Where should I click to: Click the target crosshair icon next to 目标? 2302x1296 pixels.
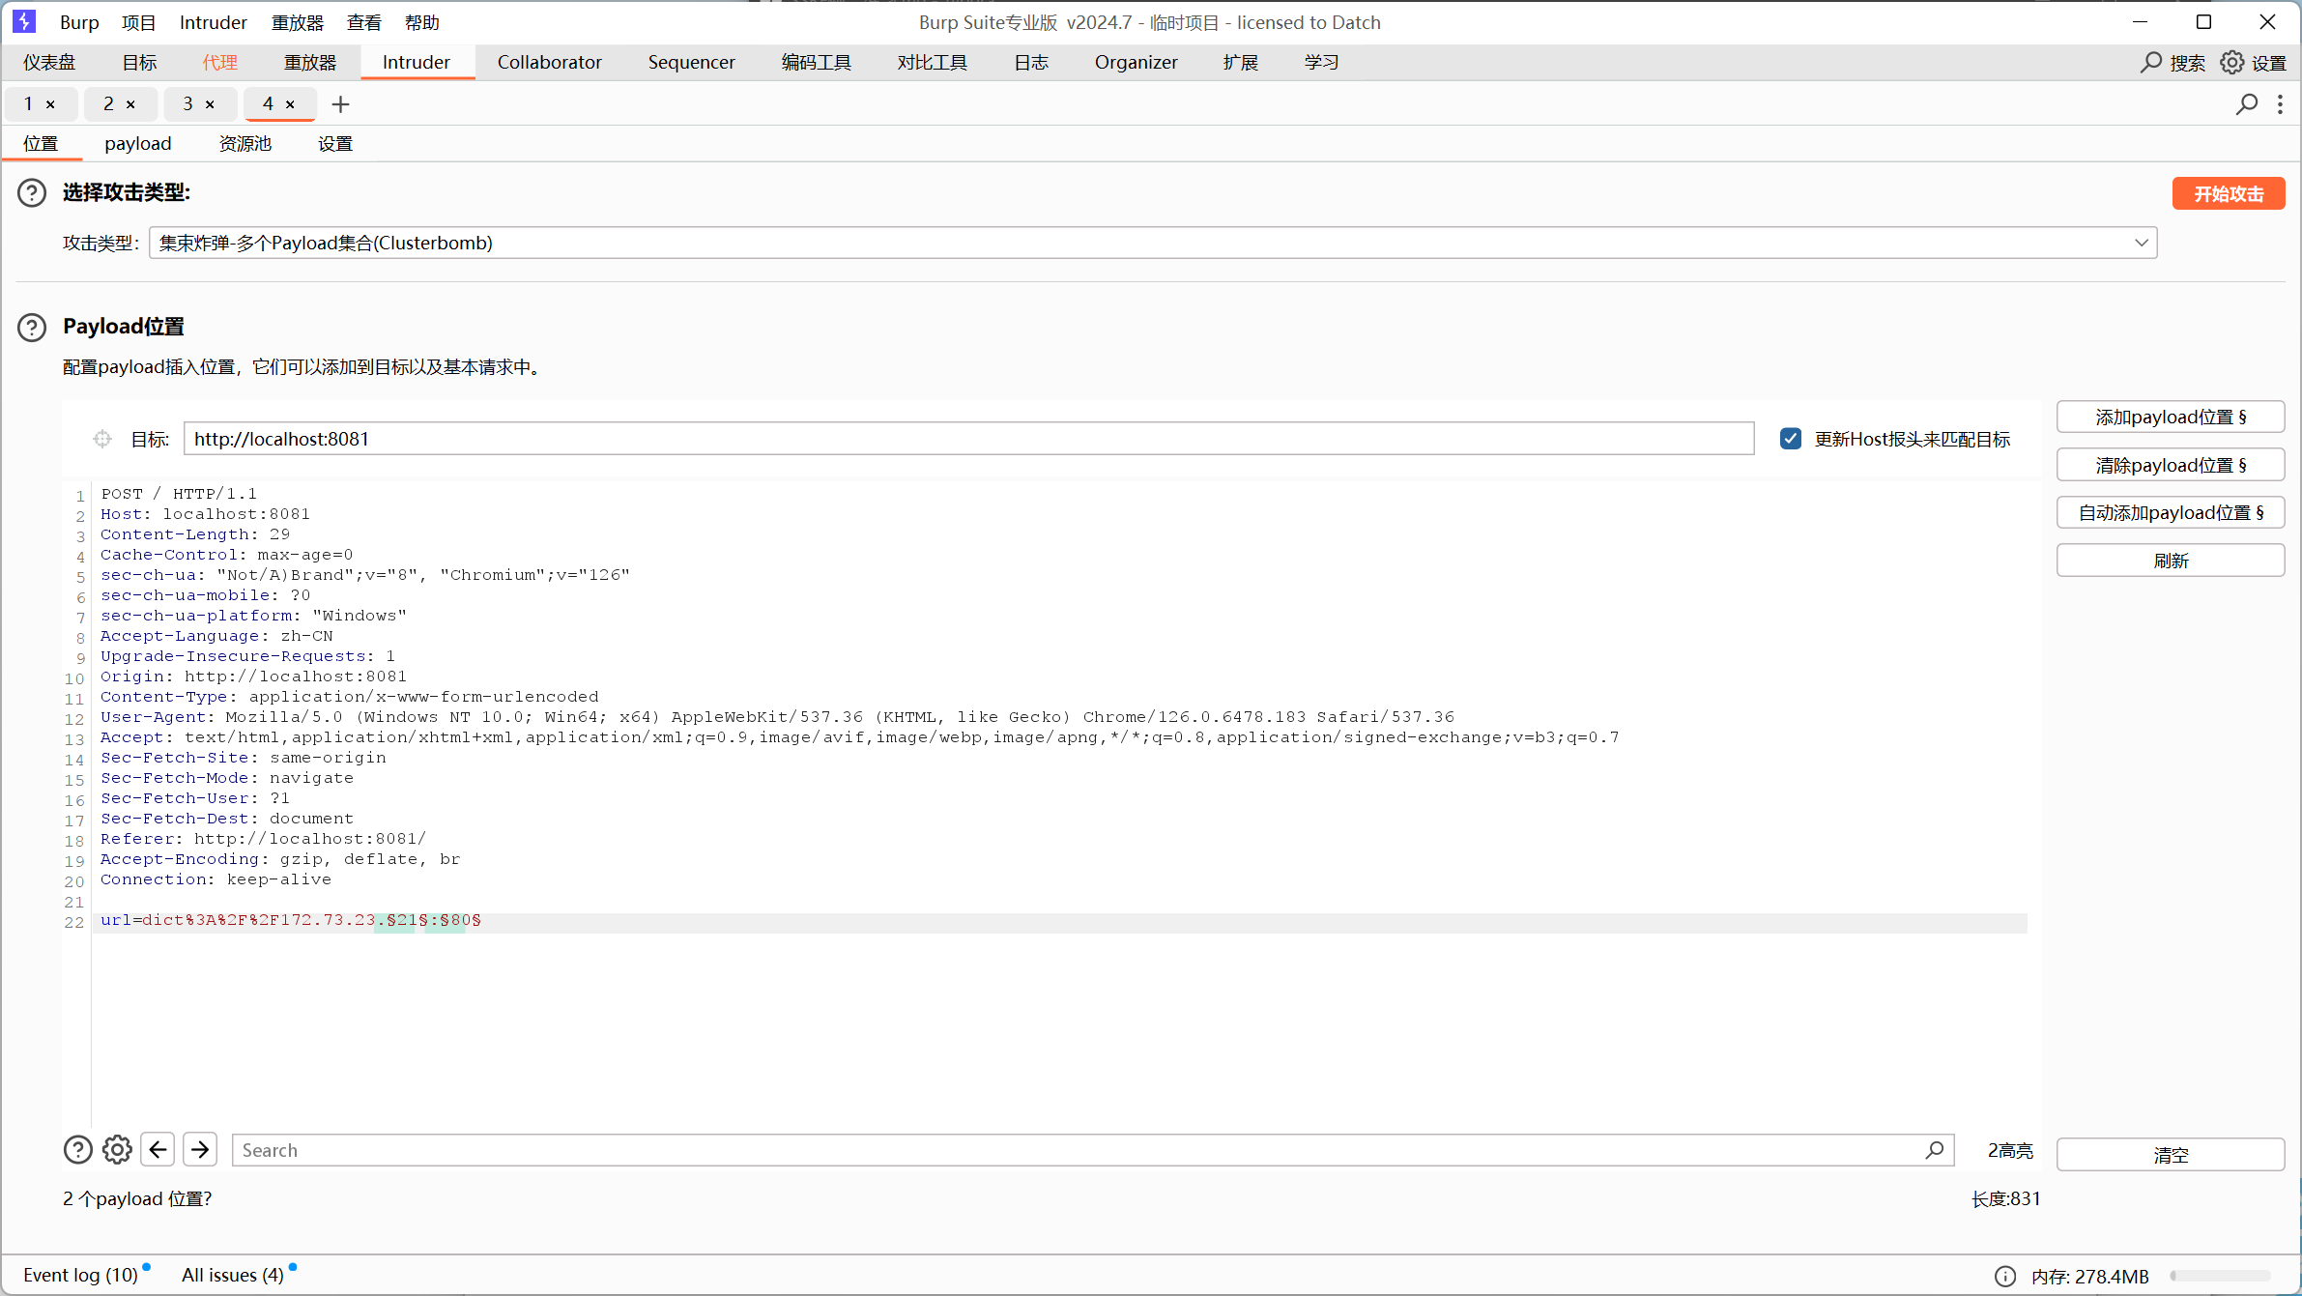click(102, 439)
